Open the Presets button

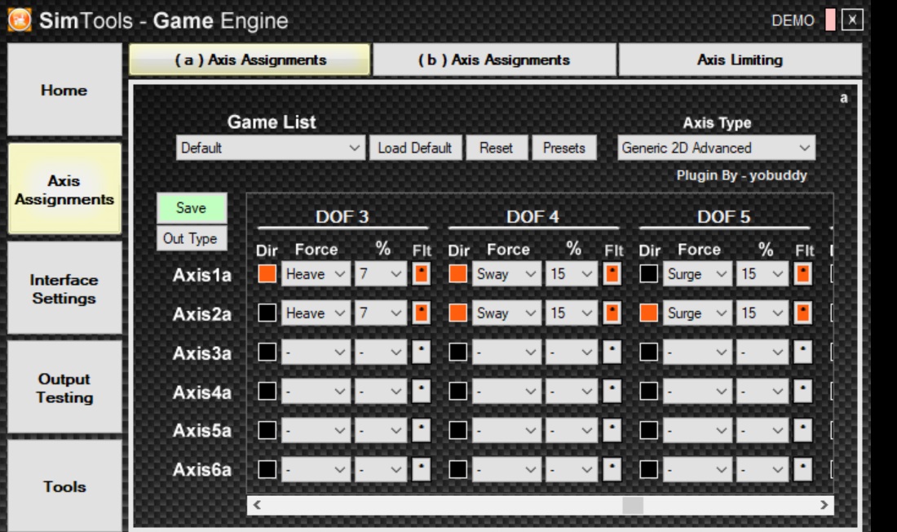(x=564, y=148)
